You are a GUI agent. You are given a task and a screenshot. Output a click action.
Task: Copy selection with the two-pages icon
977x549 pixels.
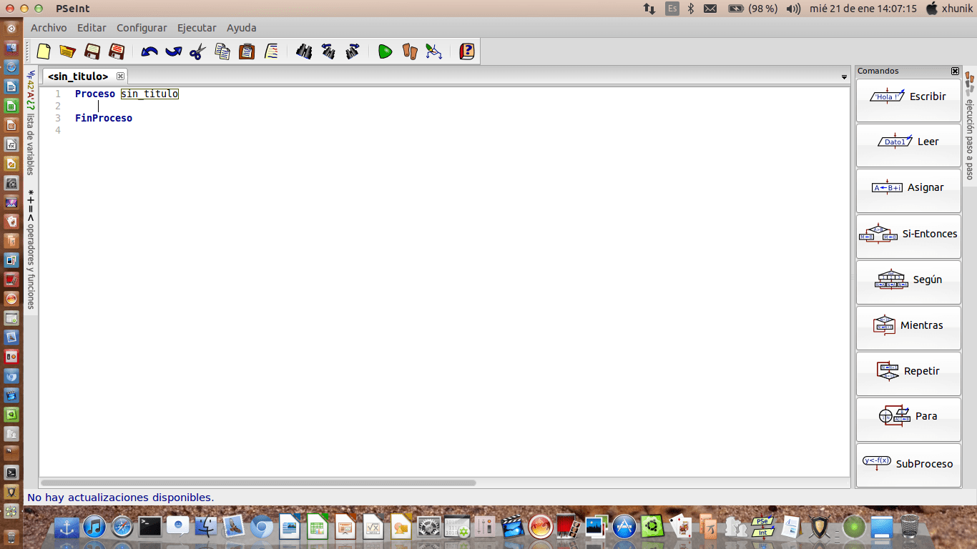(222, 51)
